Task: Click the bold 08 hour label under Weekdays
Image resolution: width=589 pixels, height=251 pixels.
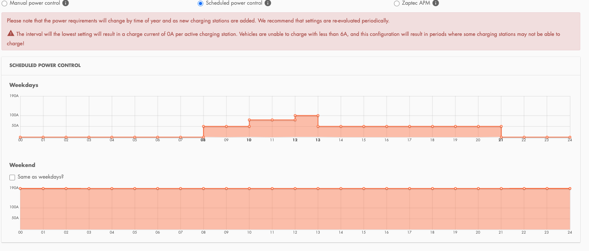Action: click(203, 140)
